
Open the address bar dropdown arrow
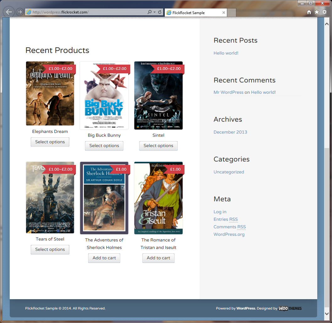(155, 12)
